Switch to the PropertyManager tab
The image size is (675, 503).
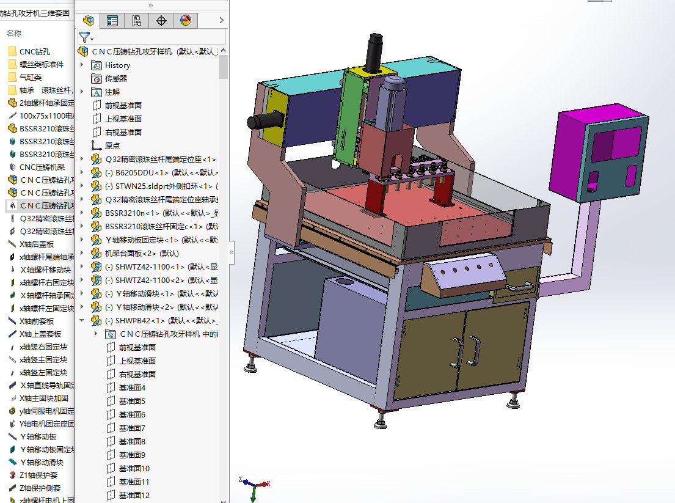112,21
